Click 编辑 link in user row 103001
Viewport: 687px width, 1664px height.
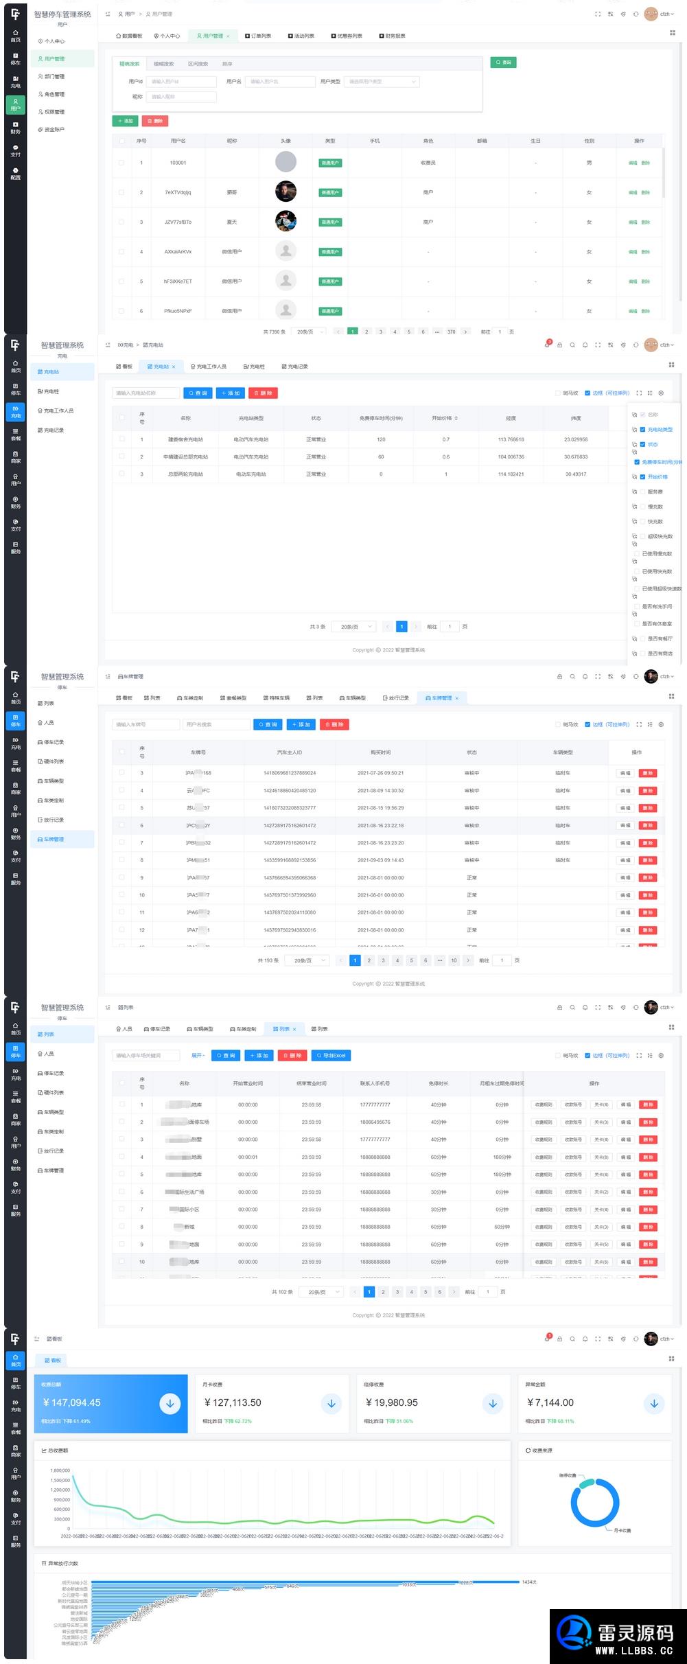(633, 163)
